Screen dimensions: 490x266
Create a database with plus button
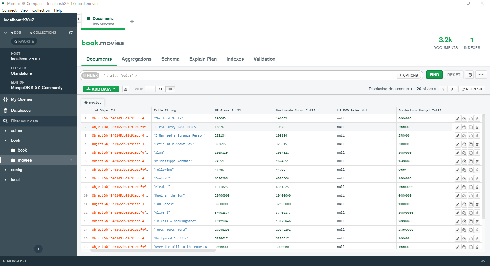point(38,249)
